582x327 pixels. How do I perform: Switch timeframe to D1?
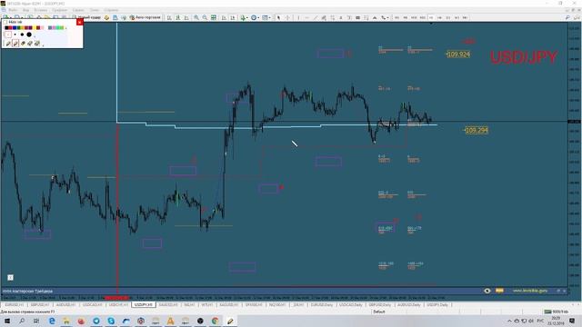pos(448,17)
